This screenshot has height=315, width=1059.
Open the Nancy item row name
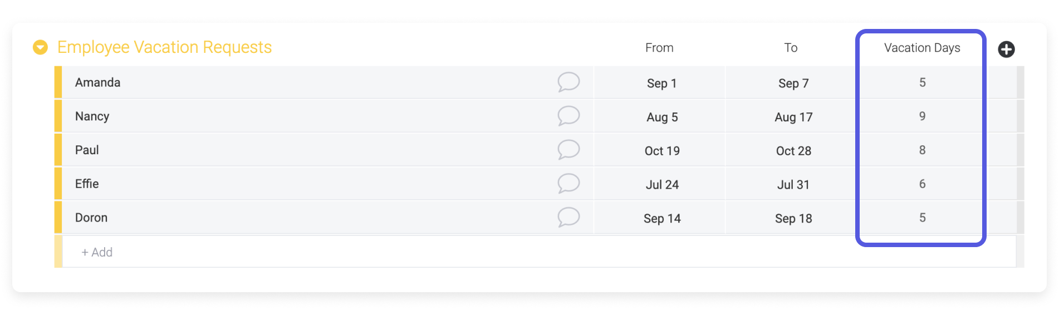[92, 116]
